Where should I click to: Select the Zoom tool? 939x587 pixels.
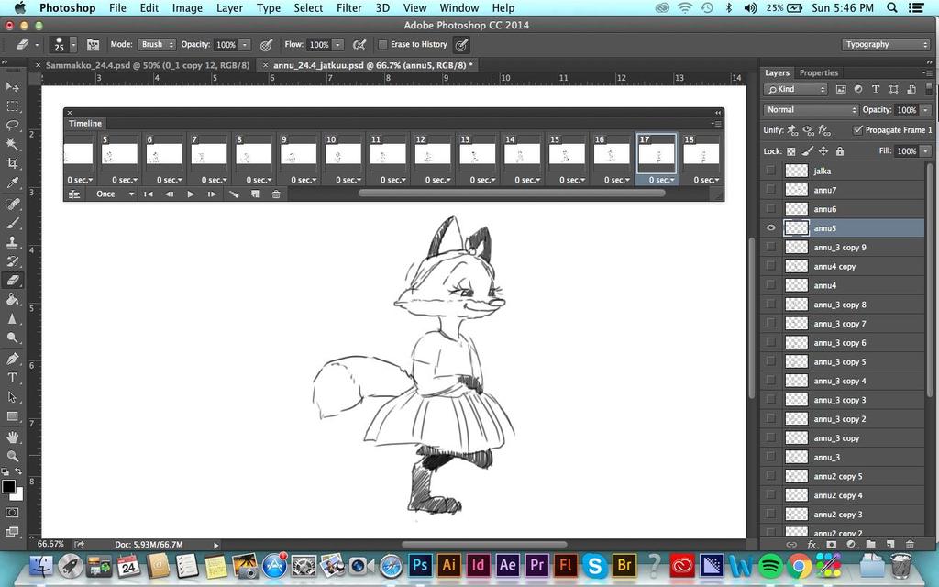pyautogui.click(x=12, y=457)
